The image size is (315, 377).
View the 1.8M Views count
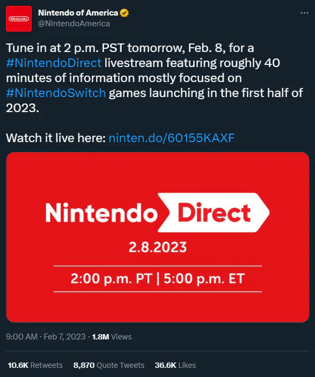[112, 337]
